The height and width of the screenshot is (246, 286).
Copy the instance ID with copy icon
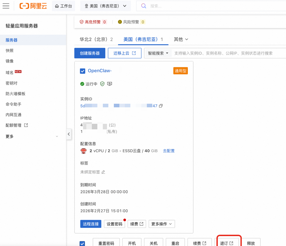(x=161, y=106)
